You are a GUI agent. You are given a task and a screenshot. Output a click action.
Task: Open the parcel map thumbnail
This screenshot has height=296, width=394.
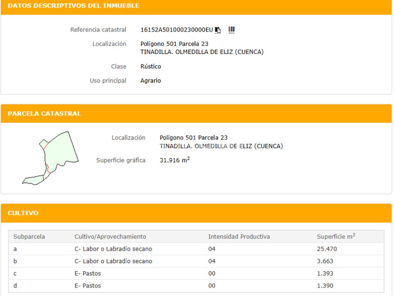[x=50, y=158]
